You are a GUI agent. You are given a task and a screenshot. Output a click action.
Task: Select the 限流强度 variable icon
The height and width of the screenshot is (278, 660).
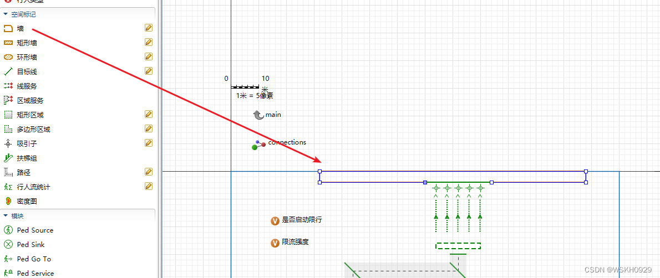[275, 243]
